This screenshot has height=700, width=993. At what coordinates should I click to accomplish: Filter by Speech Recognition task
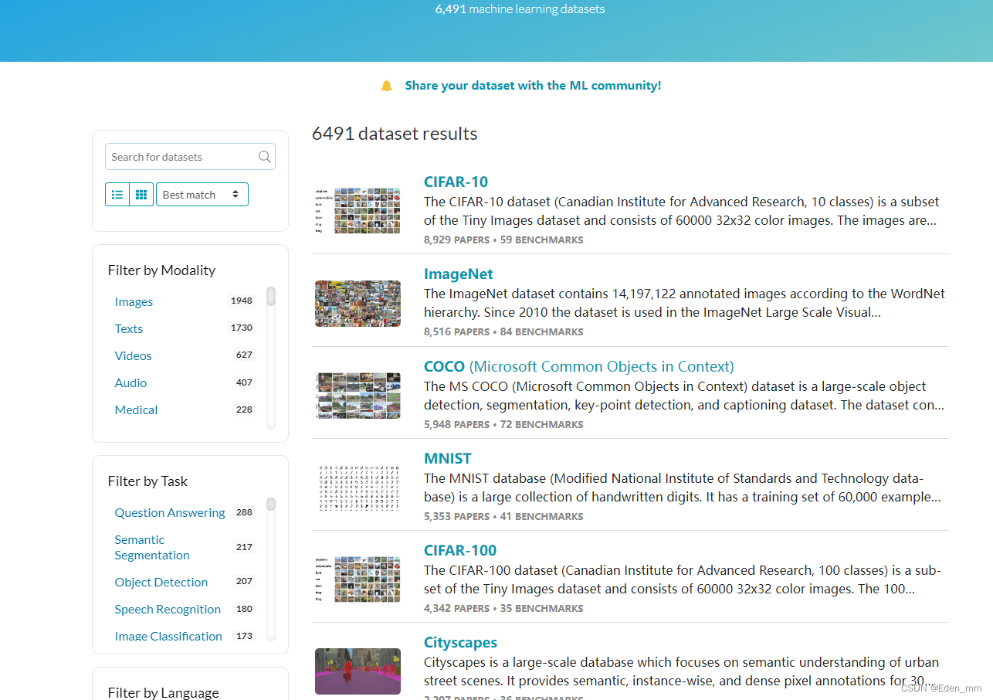coord(168,609)
